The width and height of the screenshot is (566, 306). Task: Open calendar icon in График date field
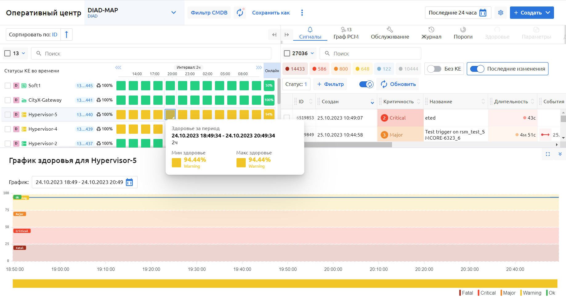(x=129, y=182)
